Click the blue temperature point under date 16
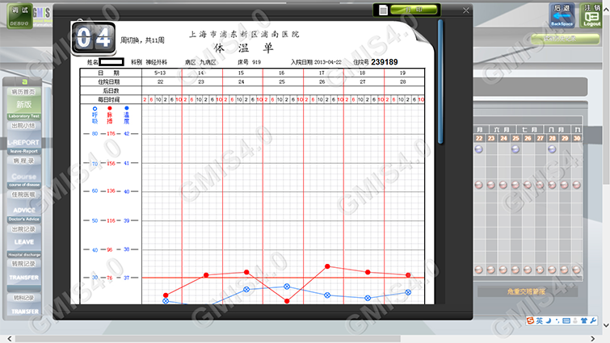 pos(287,287)
